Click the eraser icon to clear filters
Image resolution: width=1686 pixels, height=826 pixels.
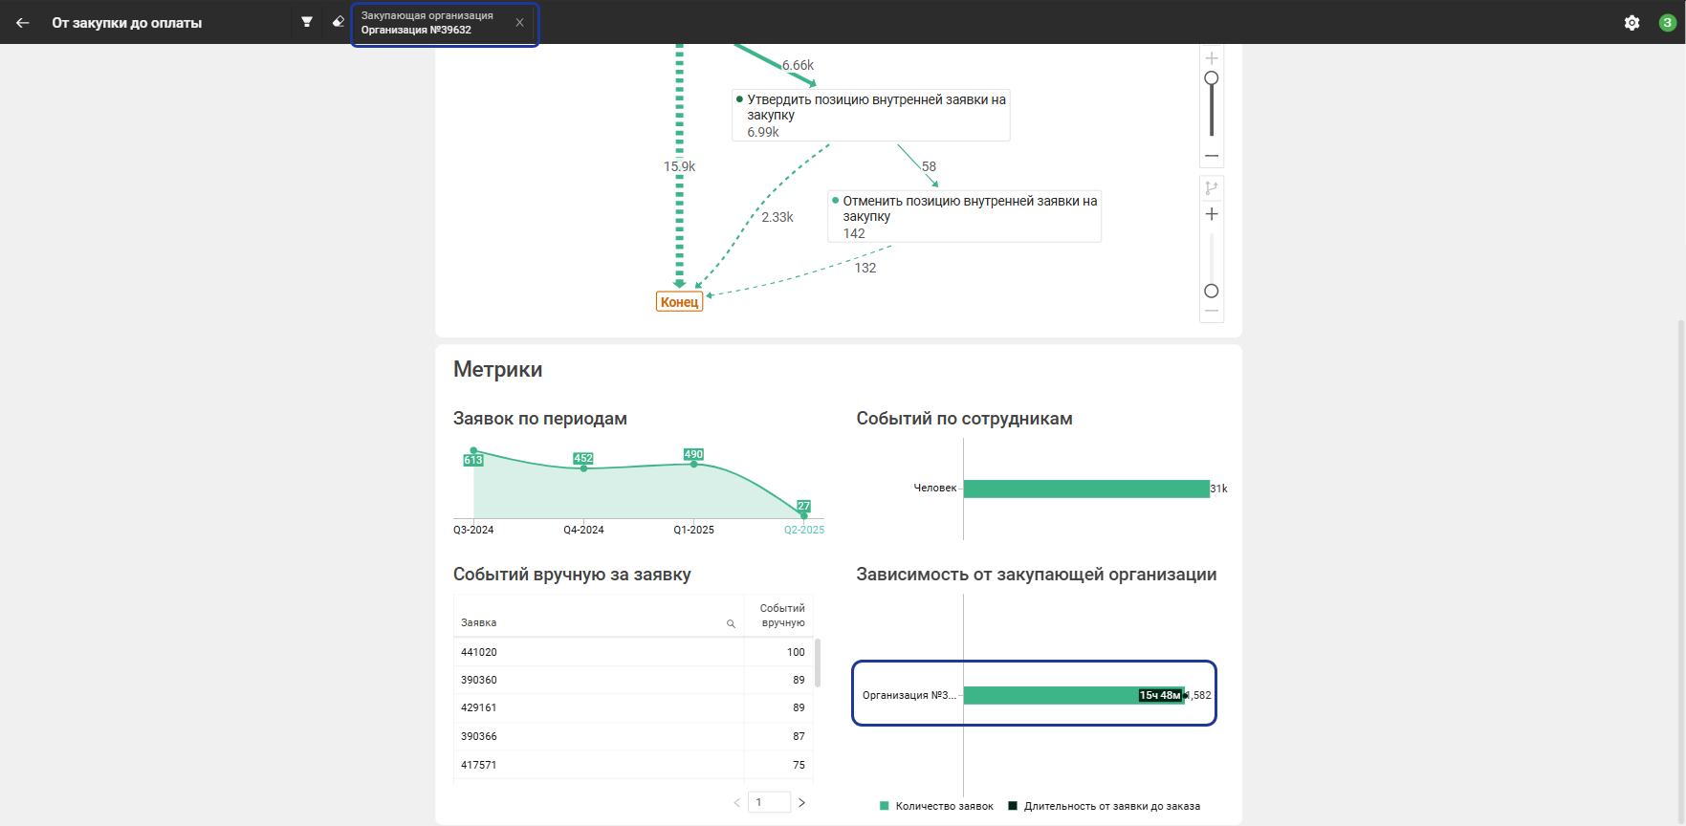click(x=338, y=22)
